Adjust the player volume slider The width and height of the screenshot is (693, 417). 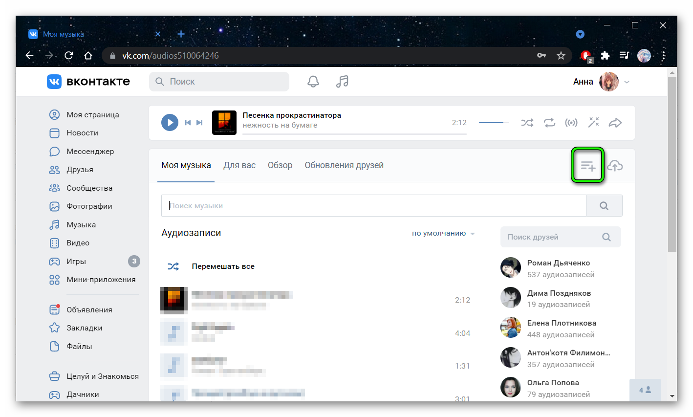494,123
